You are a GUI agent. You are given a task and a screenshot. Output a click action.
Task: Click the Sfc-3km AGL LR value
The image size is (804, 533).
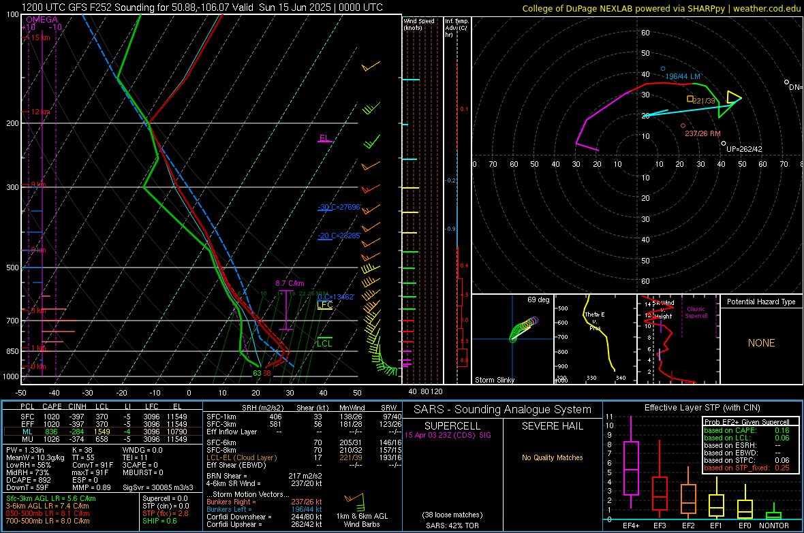click(x=51, y=498)
